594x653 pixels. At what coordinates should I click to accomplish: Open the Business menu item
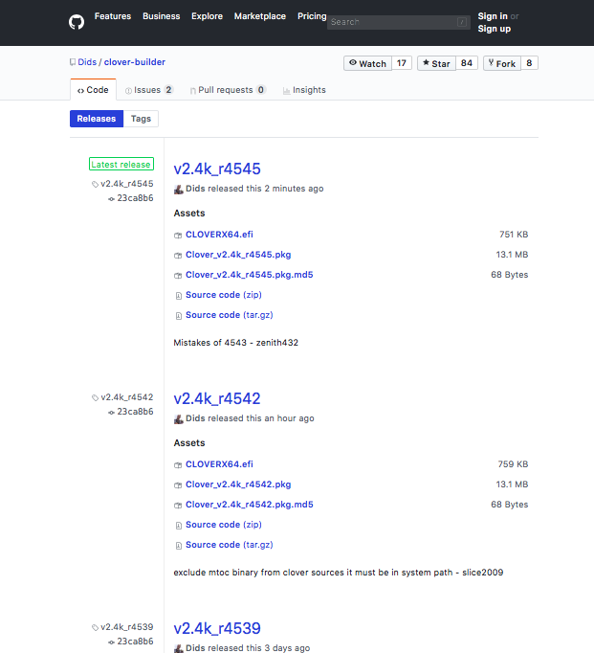tap(162, 16)
